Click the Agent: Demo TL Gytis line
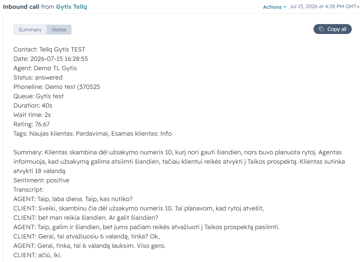This screenshot has height=262, width=360. click(x=45, y=68)
